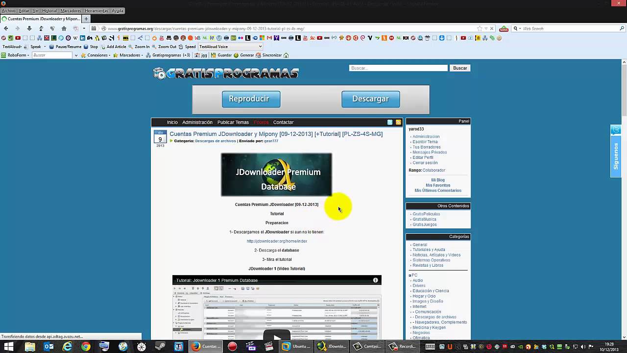Click the RoboForm Buscar search field
The width and height of the screenshot is (627, 353).
[51, 55]
